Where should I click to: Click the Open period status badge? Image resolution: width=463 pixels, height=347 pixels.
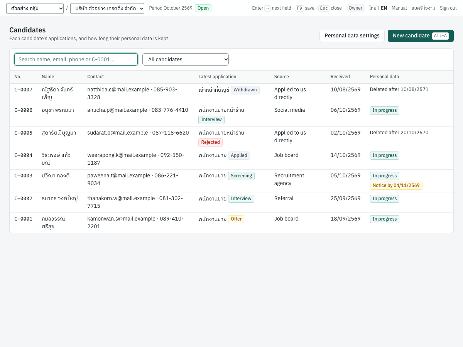pos(203,8)
